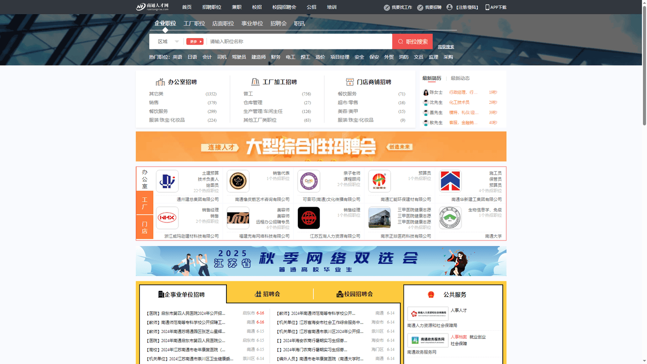Open 招聘职位 in top navigation
This screenshot has height=364, width=647.
tap(212, 7)
